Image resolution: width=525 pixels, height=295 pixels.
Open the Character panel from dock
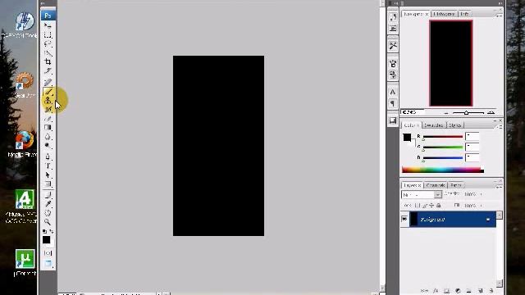point(393,92)
